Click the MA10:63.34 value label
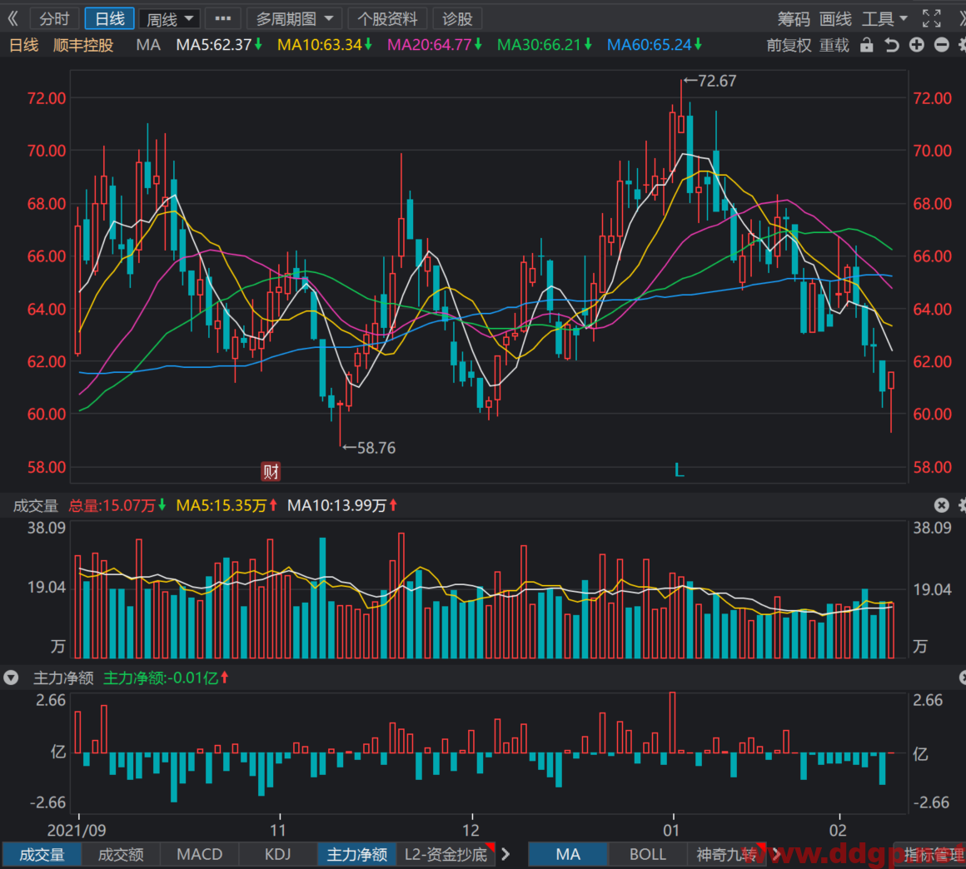The image size is (966, 869). tap(324, 45)
